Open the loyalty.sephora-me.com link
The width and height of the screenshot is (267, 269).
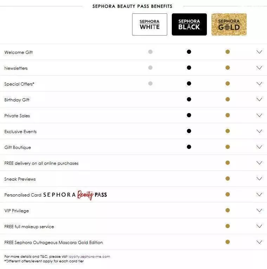(89, 257)
